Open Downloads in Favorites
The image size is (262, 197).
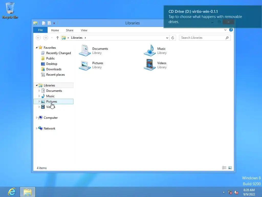click(x=54, y=69)
